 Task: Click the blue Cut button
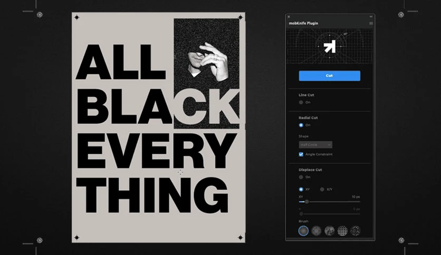329,76
